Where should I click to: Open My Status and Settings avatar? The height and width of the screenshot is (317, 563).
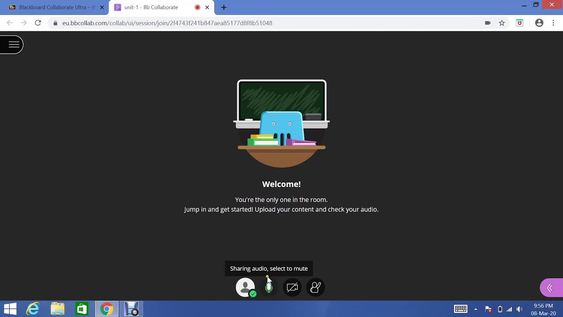tap(245, 288)
